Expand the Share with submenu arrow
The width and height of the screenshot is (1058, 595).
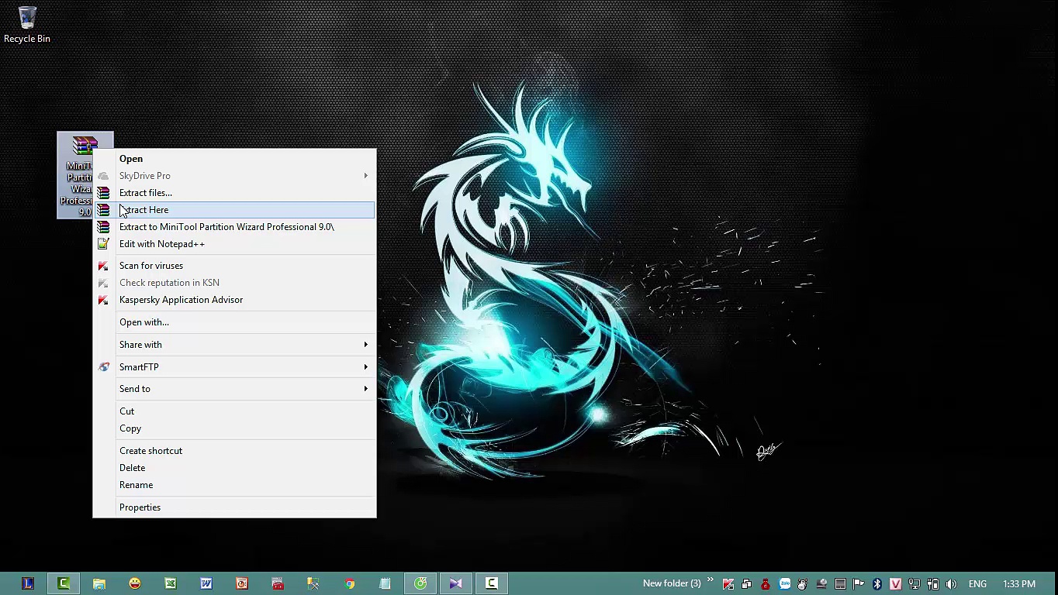[x=365, y=345]
